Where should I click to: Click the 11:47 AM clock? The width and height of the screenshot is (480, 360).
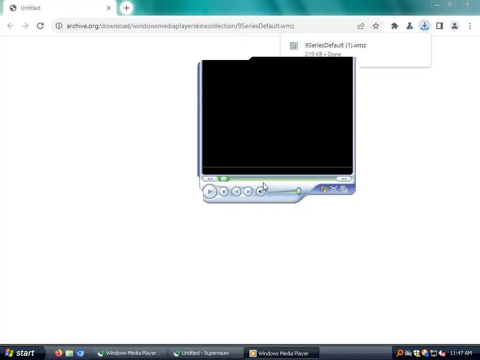(x=461, y=353)
